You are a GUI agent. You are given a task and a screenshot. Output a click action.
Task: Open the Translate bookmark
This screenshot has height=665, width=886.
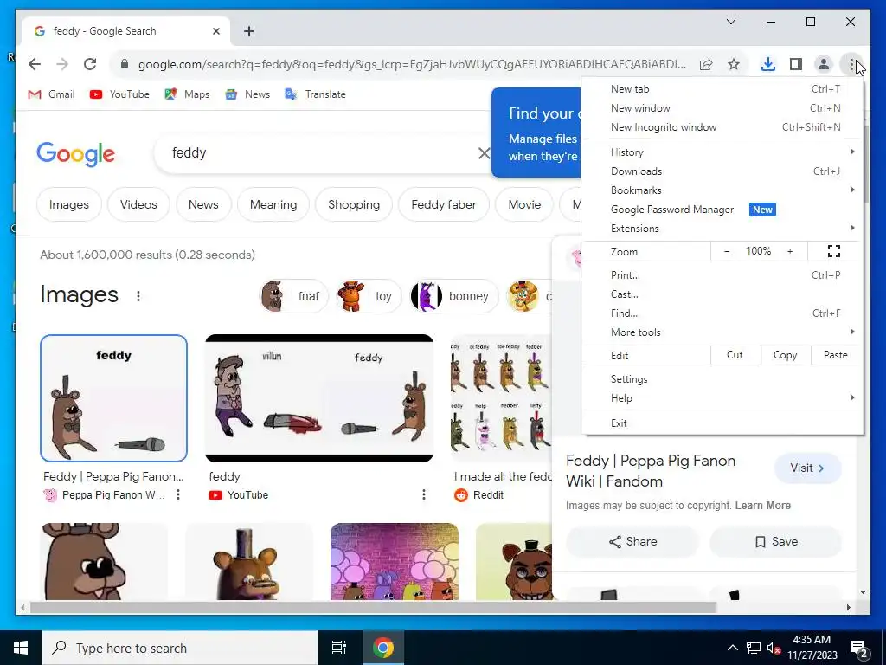coord(315,94)
